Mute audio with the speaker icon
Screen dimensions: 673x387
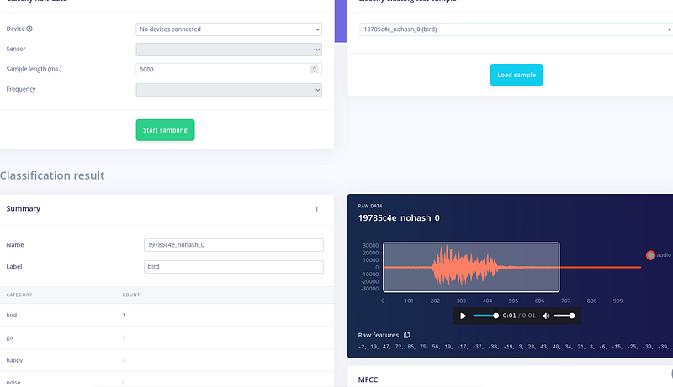tap(545, 316)
